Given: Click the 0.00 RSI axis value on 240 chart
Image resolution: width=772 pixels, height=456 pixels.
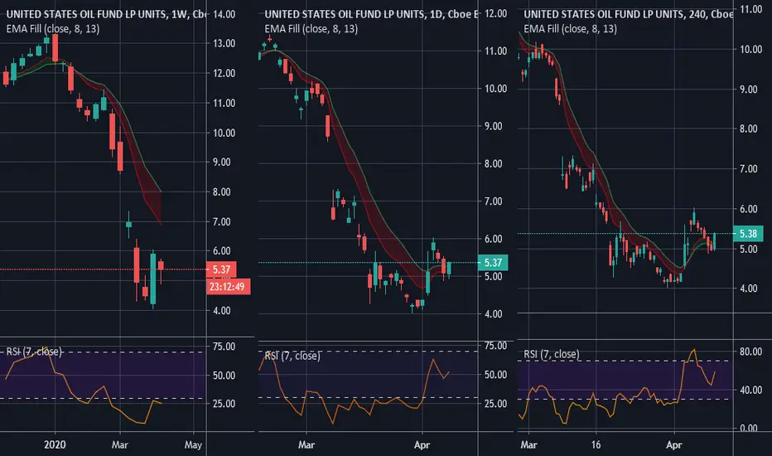Looking at the screenshot, I should (x=748, y=428).
